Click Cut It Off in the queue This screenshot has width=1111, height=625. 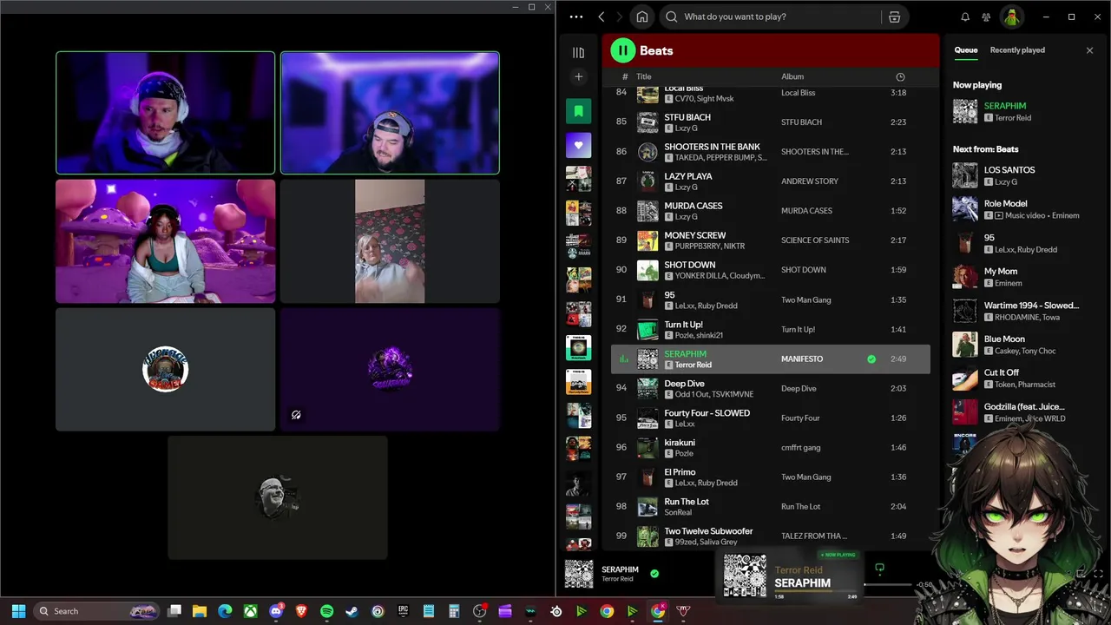1002,373
